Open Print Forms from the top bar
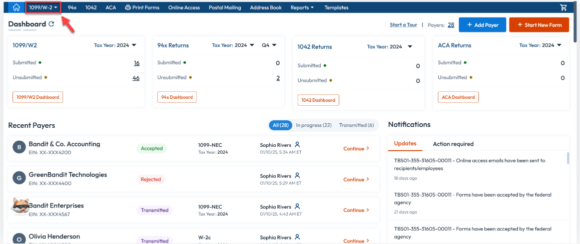 142,7
